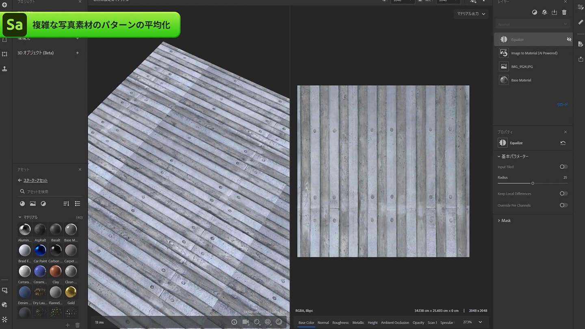This screenshot has height=329, width=585.
Task: Open the display mode sphere icon in viewport
Action: coord(279,322)
